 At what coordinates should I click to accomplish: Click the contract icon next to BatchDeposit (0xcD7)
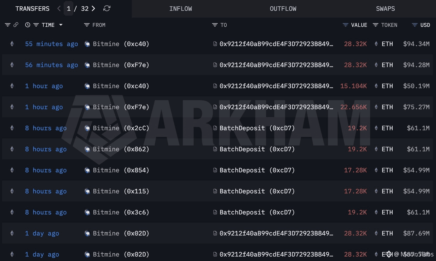[x=215, y=128]
